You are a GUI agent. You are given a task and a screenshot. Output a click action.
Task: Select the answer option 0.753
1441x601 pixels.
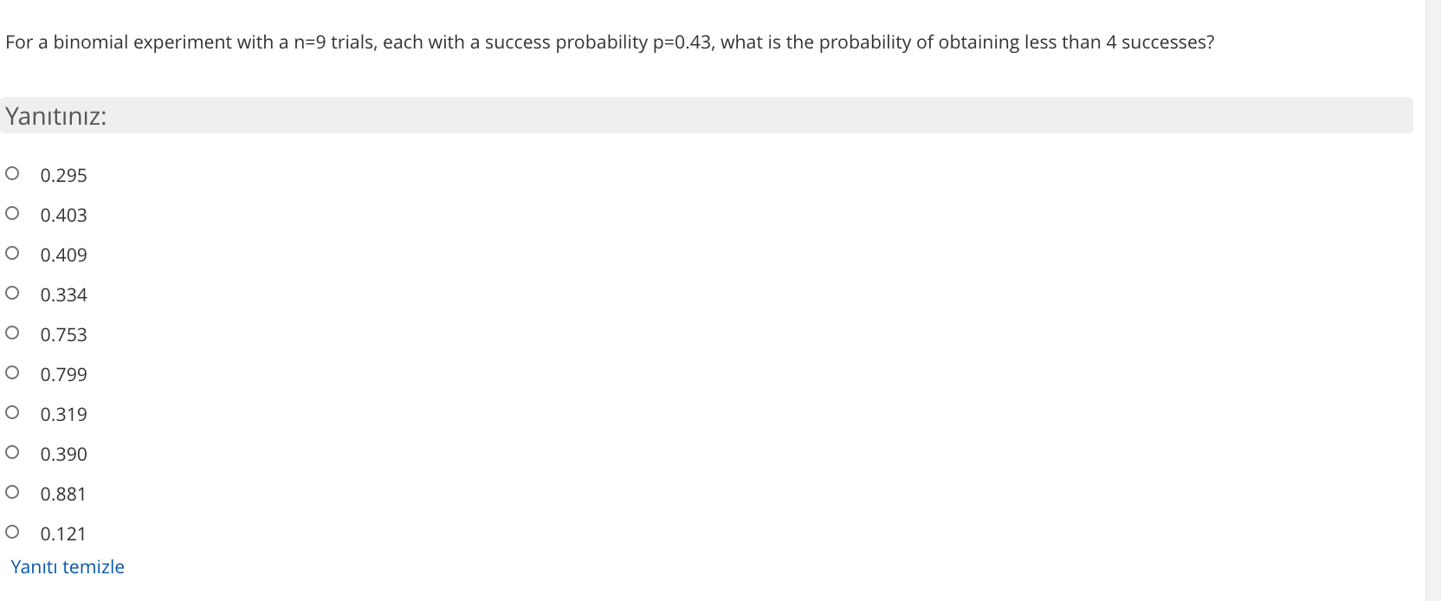click(x=12, y=332)
